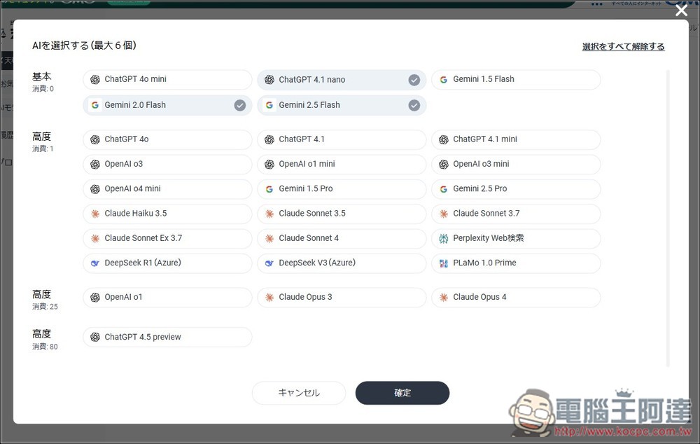The width and height of the screenshot is (700, 444).
Task: Click the OpenAI logo beside OpenAI o3
Action: 95,165
